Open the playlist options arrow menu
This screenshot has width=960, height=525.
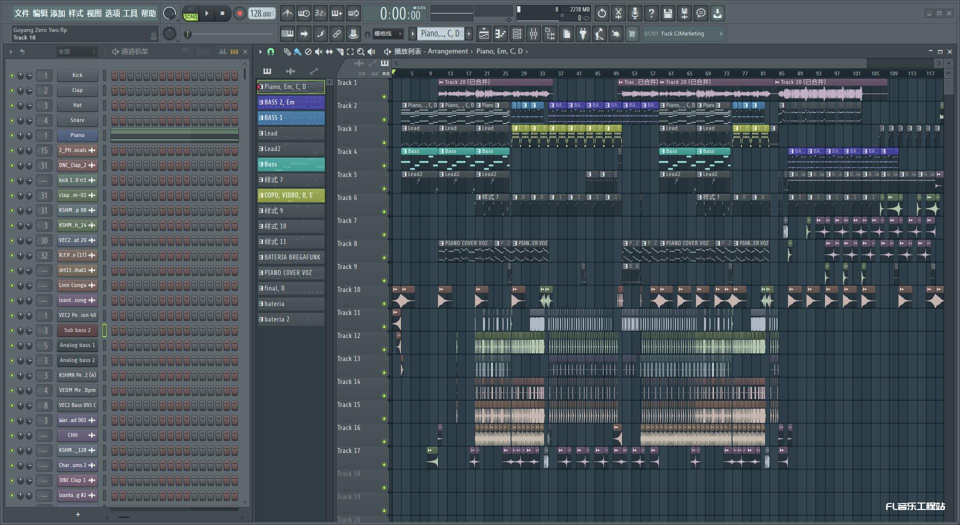(260, 51)
